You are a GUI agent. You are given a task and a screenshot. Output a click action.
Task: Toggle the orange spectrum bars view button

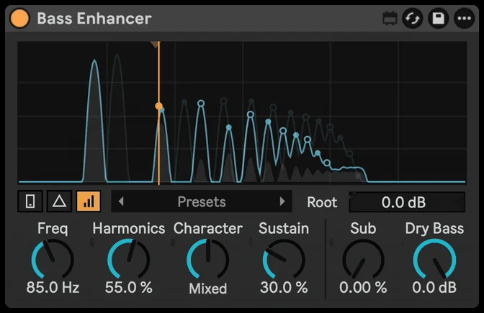tap(89, 201)
